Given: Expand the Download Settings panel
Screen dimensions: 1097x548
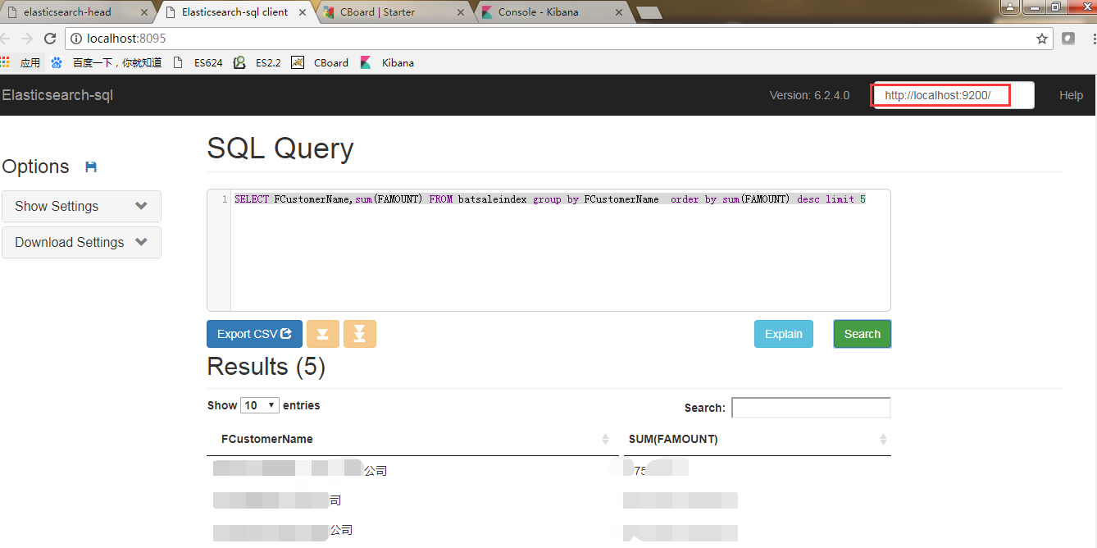Looking at the screenshot, I should point(81,242).
